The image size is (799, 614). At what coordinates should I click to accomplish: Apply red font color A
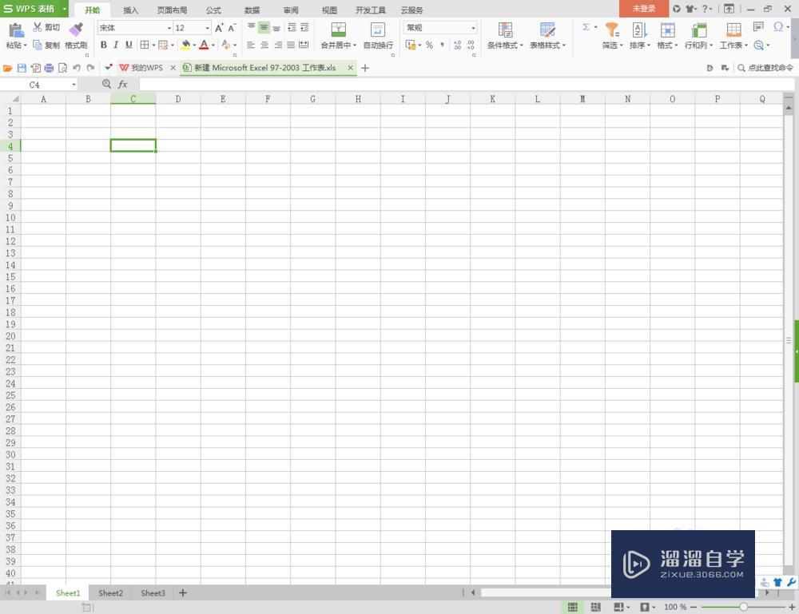click(204, 45)
